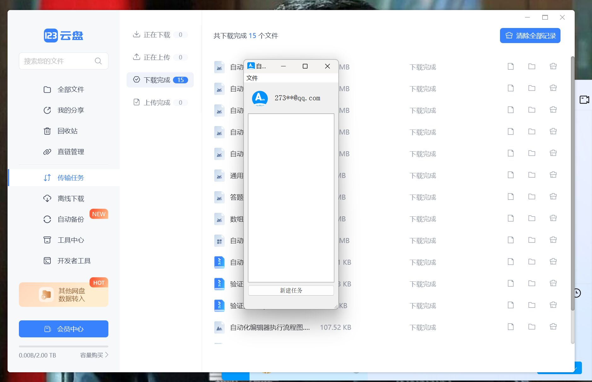This screenshot has width=592, height=382.
Task: Click the clock icon in the window behind
Action: coord(577,293)
